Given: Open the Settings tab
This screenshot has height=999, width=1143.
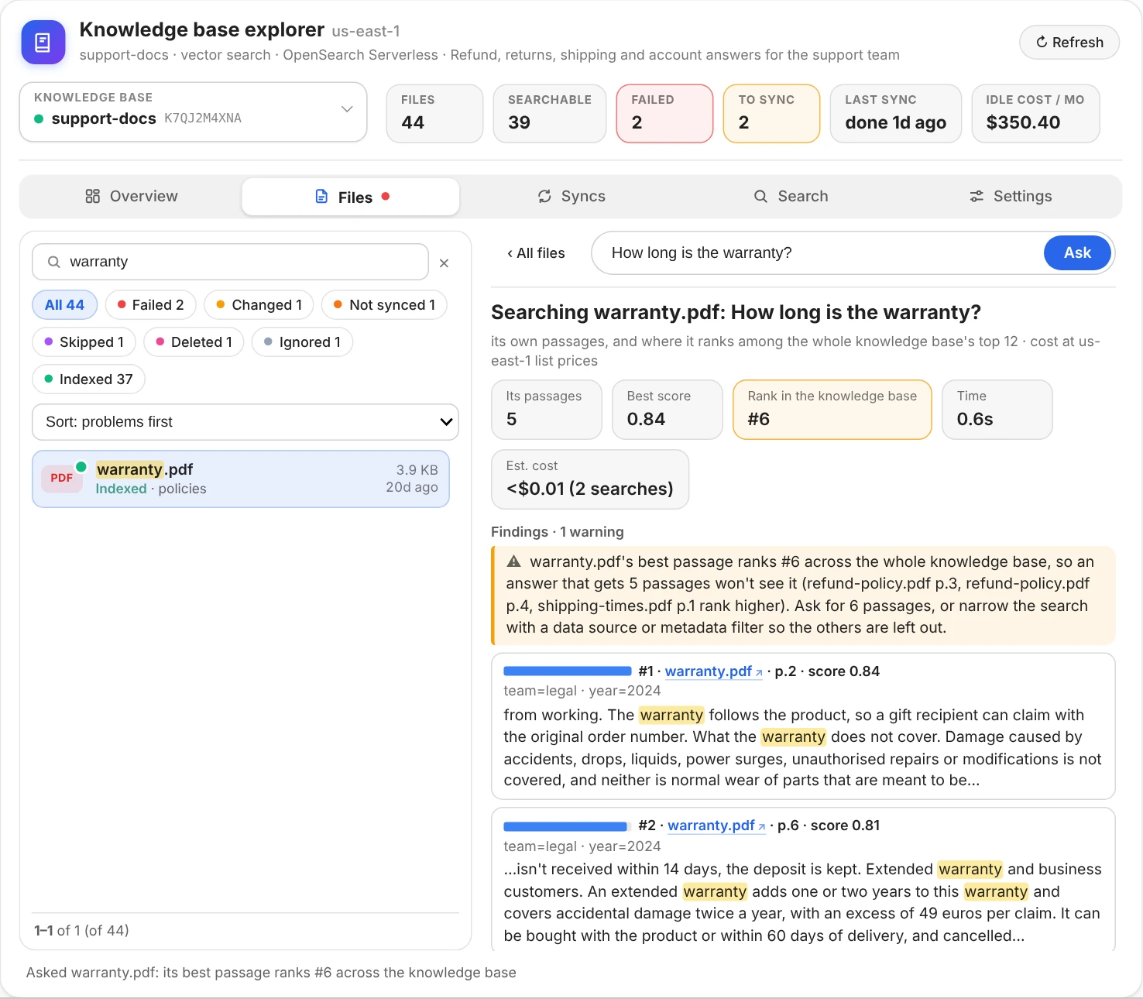Looking at the screenshot, I should pos(1010,197).
